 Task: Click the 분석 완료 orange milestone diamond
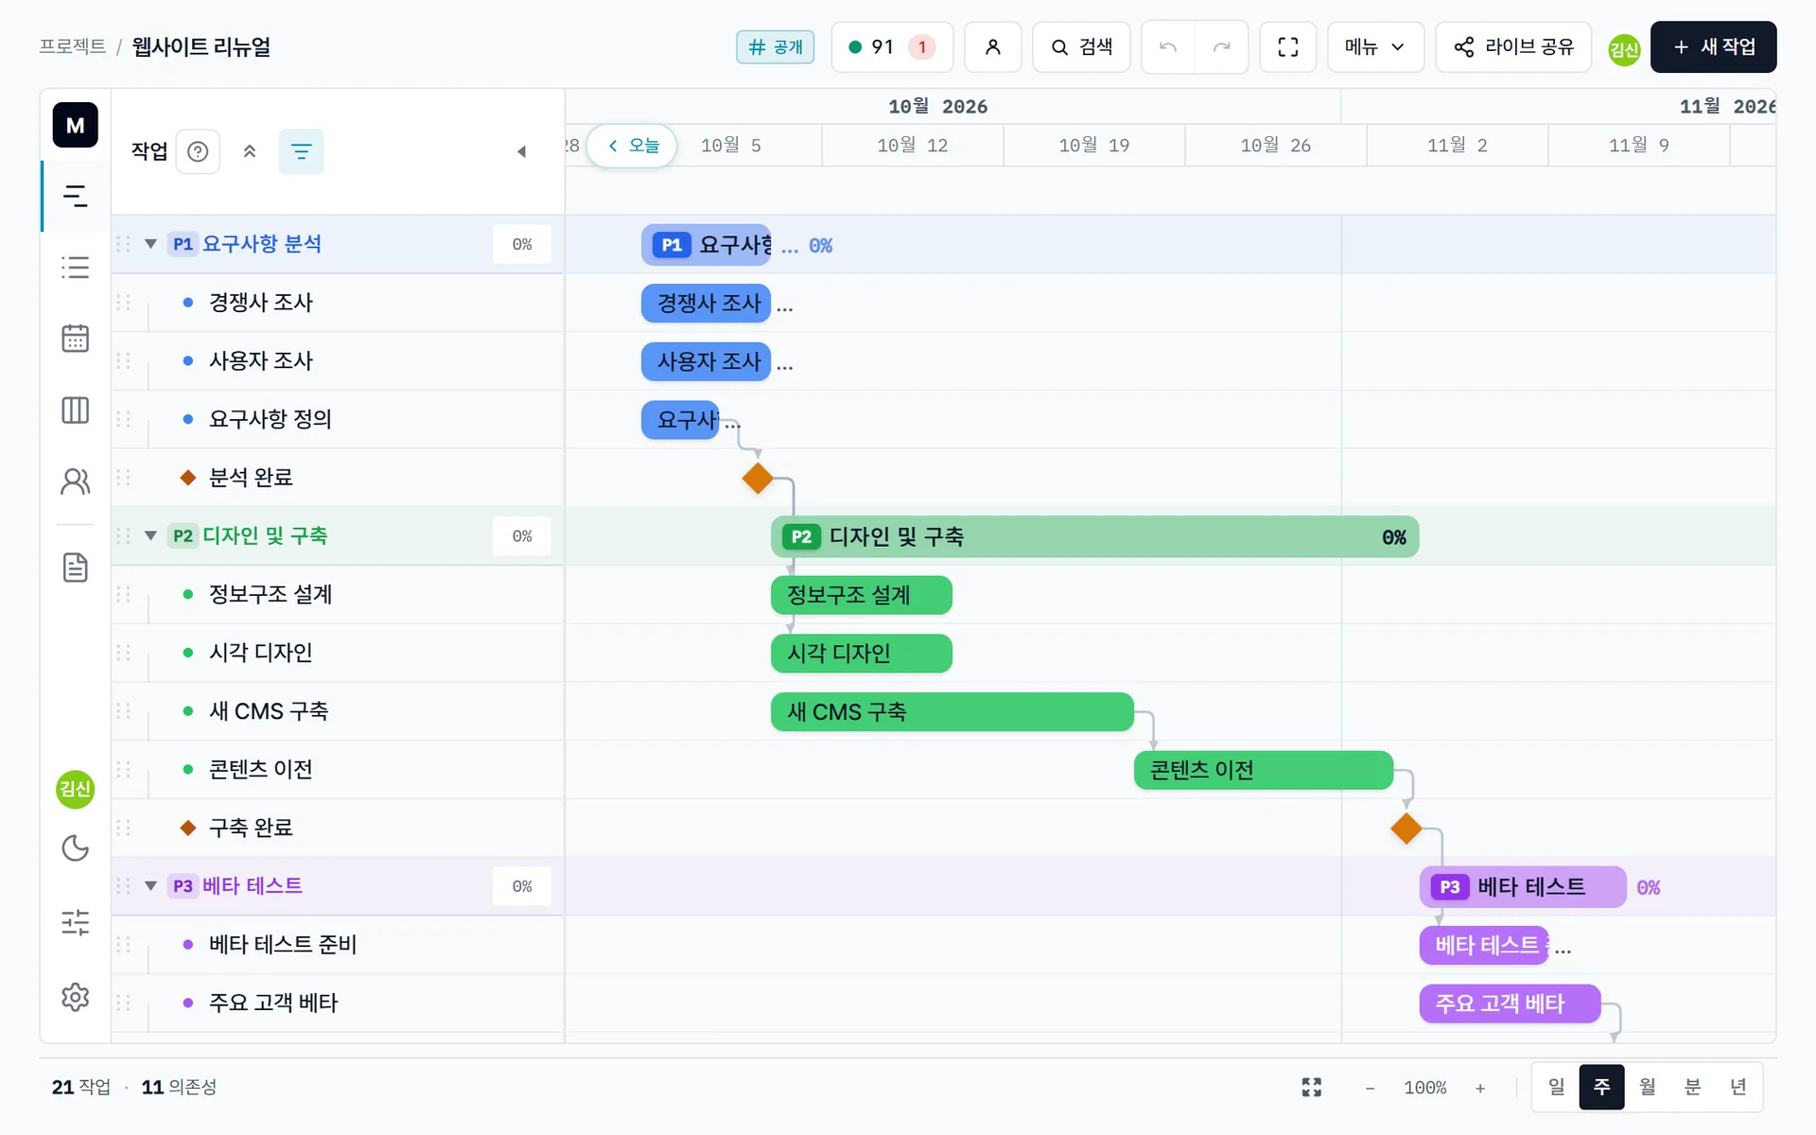(758, 479)
